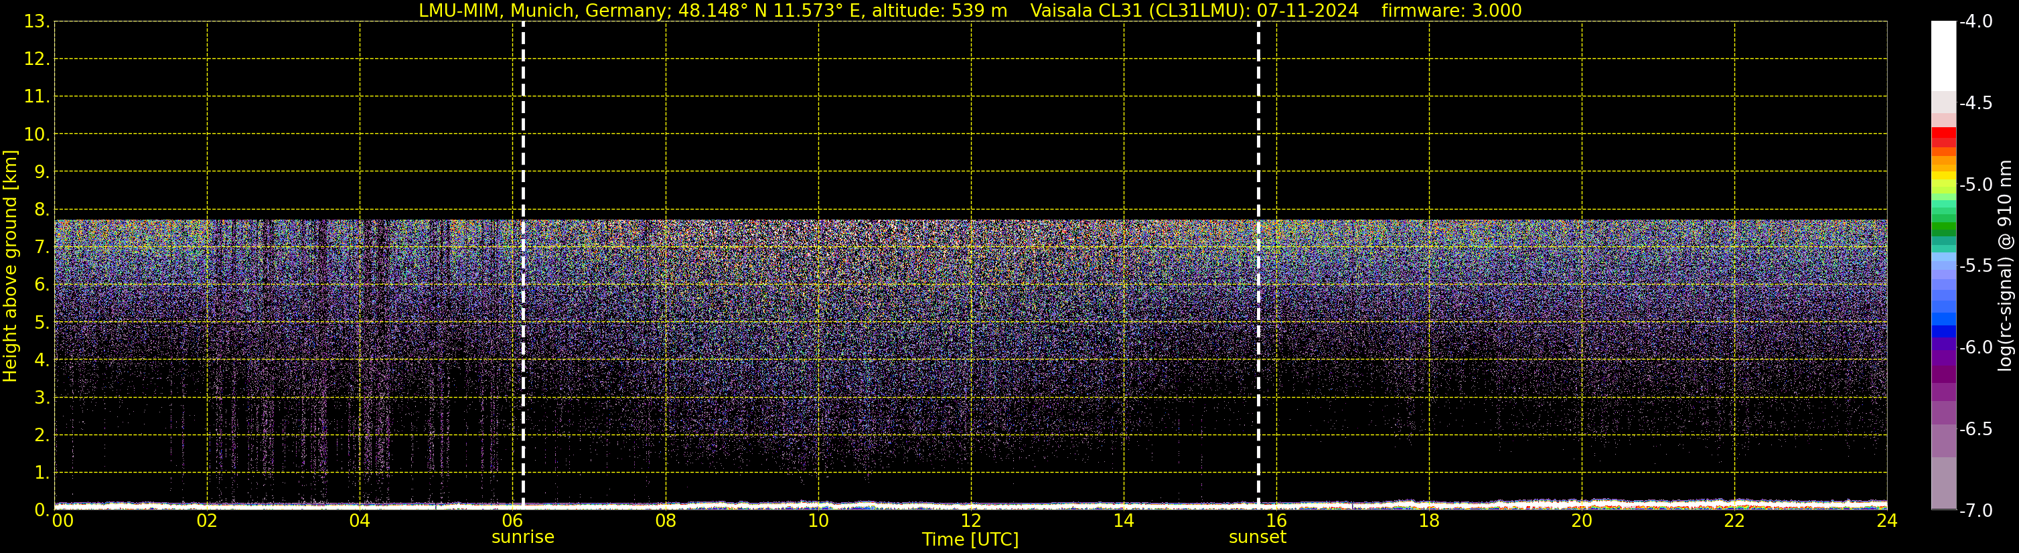
Task: Click the height axis tick label "13."
Action: pyautogui.click(x=37, y=21)
